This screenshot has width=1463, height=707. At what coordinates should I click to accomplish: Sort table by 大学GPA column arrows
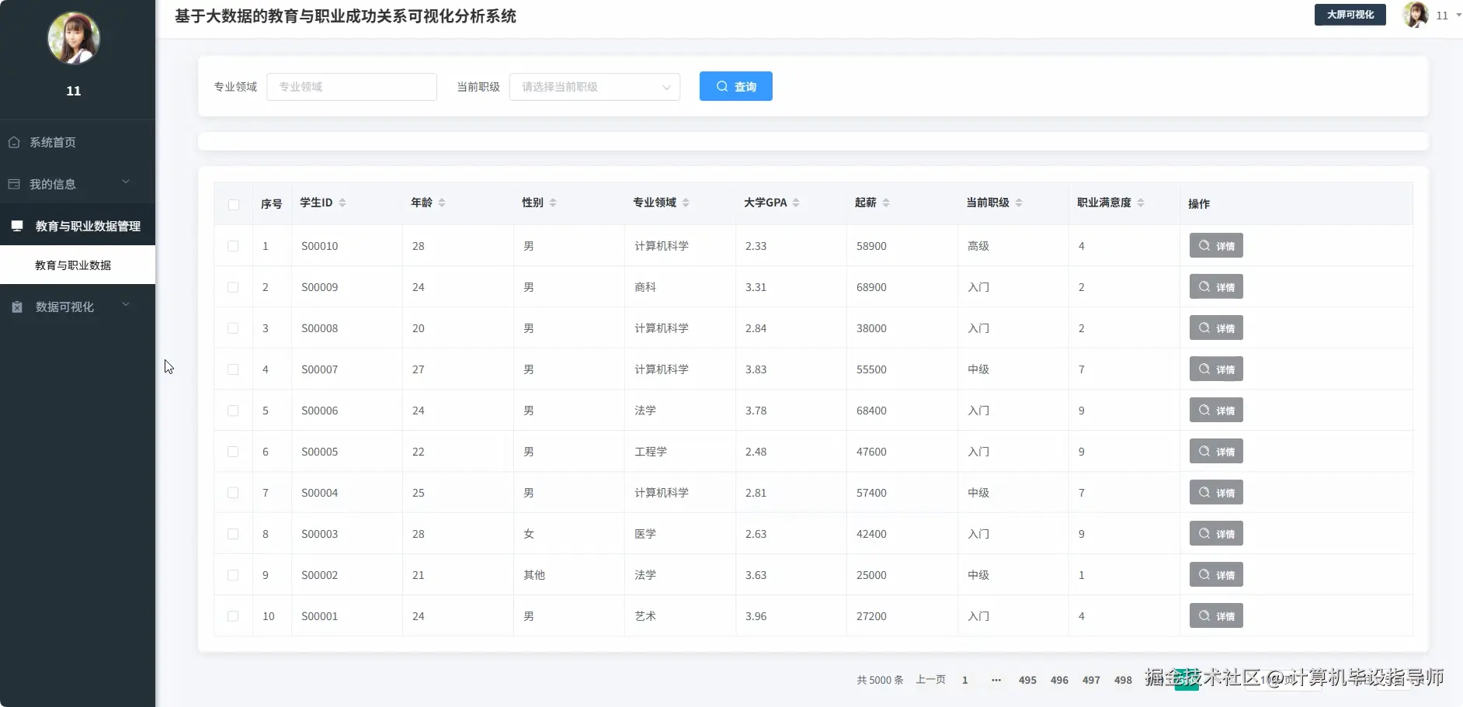pyautogui.click(x=796, y=203)
